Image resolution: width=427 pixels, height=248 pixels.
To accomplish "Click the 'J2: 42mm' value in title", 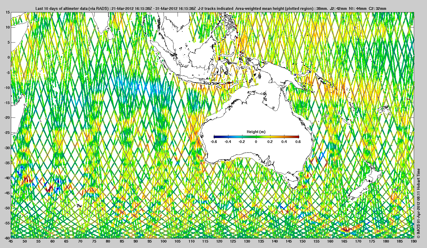I will (x=338, y=9).
